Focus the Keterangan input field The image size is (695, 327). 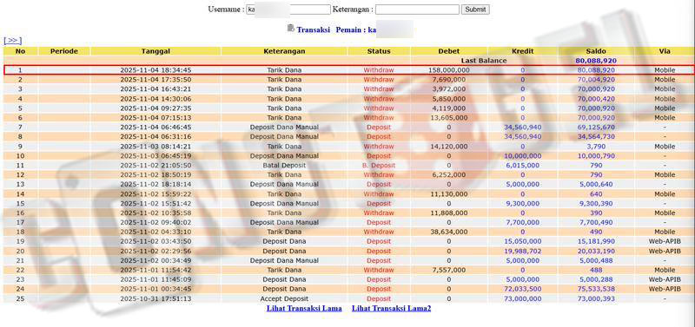[x=417, y=10]
